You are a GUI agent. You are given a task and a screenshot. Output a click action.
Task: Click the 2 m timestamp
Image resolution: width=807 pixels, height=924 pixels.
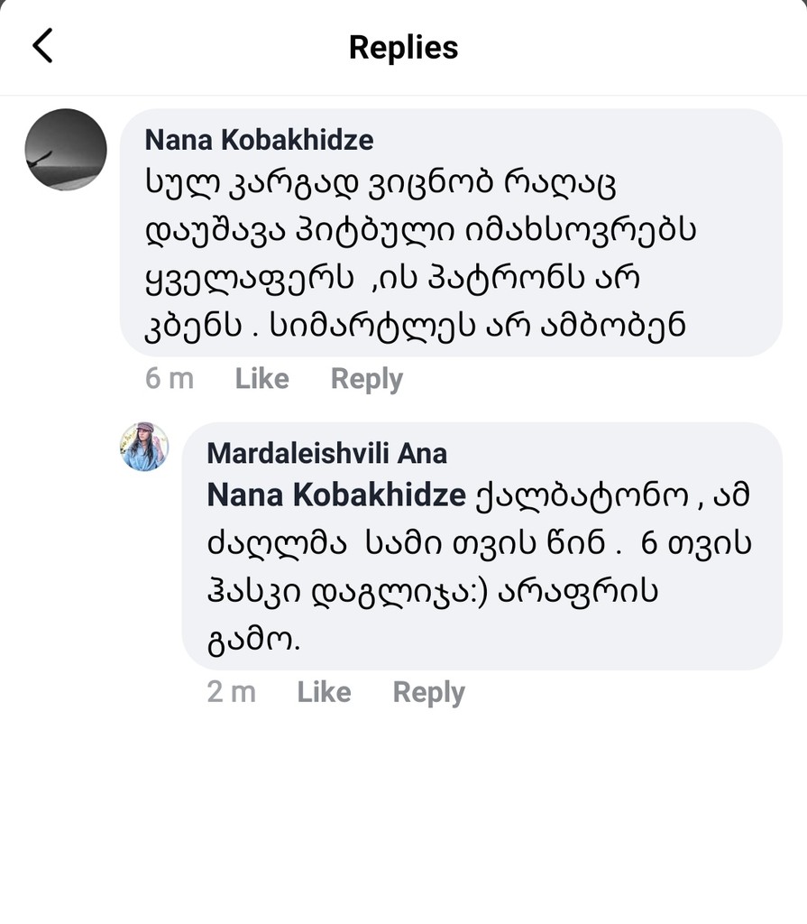pos(231,692)
